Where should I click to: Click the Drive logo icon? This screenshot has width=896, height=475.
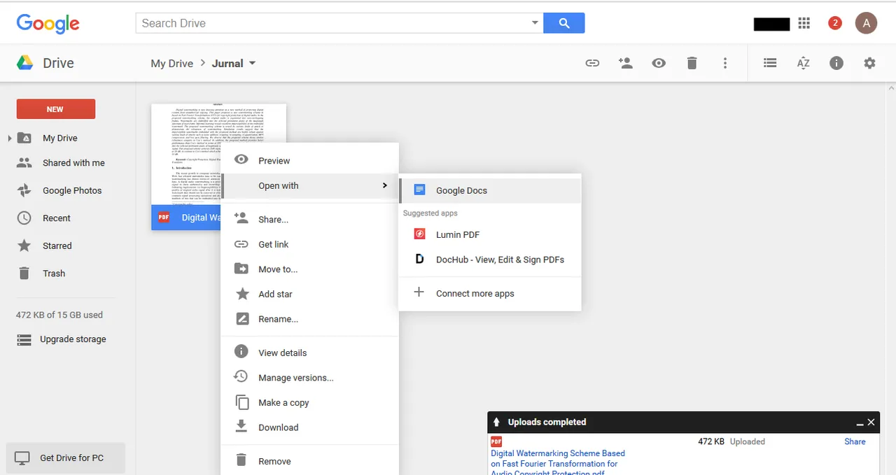point(25,63)
